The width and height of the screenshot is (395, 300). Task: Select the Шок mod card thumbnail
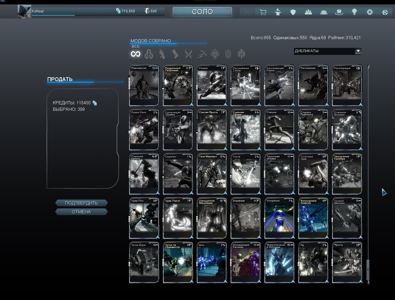coord(211,262)
